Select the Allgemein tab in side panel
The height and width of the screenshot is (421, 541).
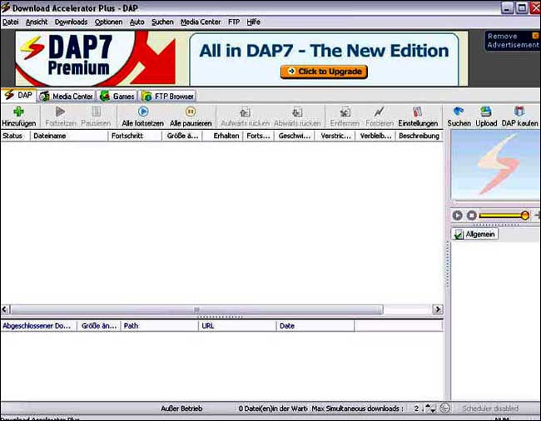(474, 234)
